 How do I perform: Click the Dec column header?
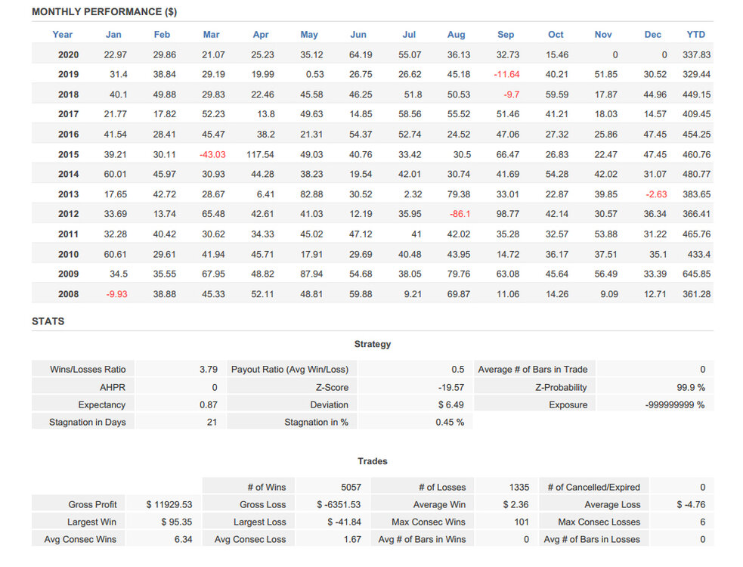pyautogui.click(x=652, y=35)
